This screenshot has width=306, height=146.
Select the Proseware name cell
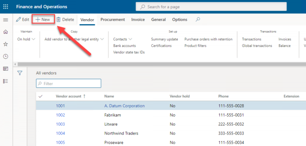point(114,142)
